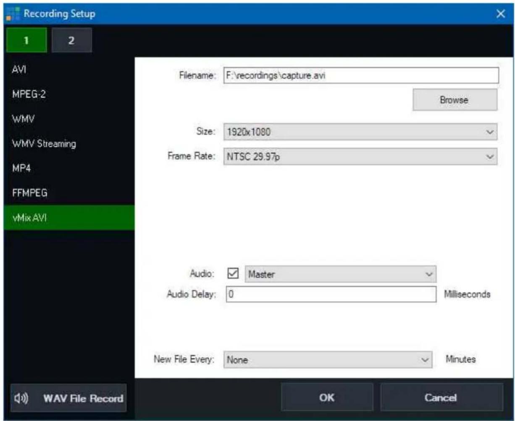Close the Recording Setup dialog
The width and height of the screenshot is (515, 421).
(500, 13)
